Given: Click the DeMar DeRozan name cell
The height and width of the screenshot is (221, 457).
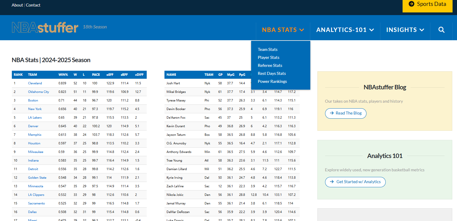Looking at the screenshot, I should click(x=177, y=212).
